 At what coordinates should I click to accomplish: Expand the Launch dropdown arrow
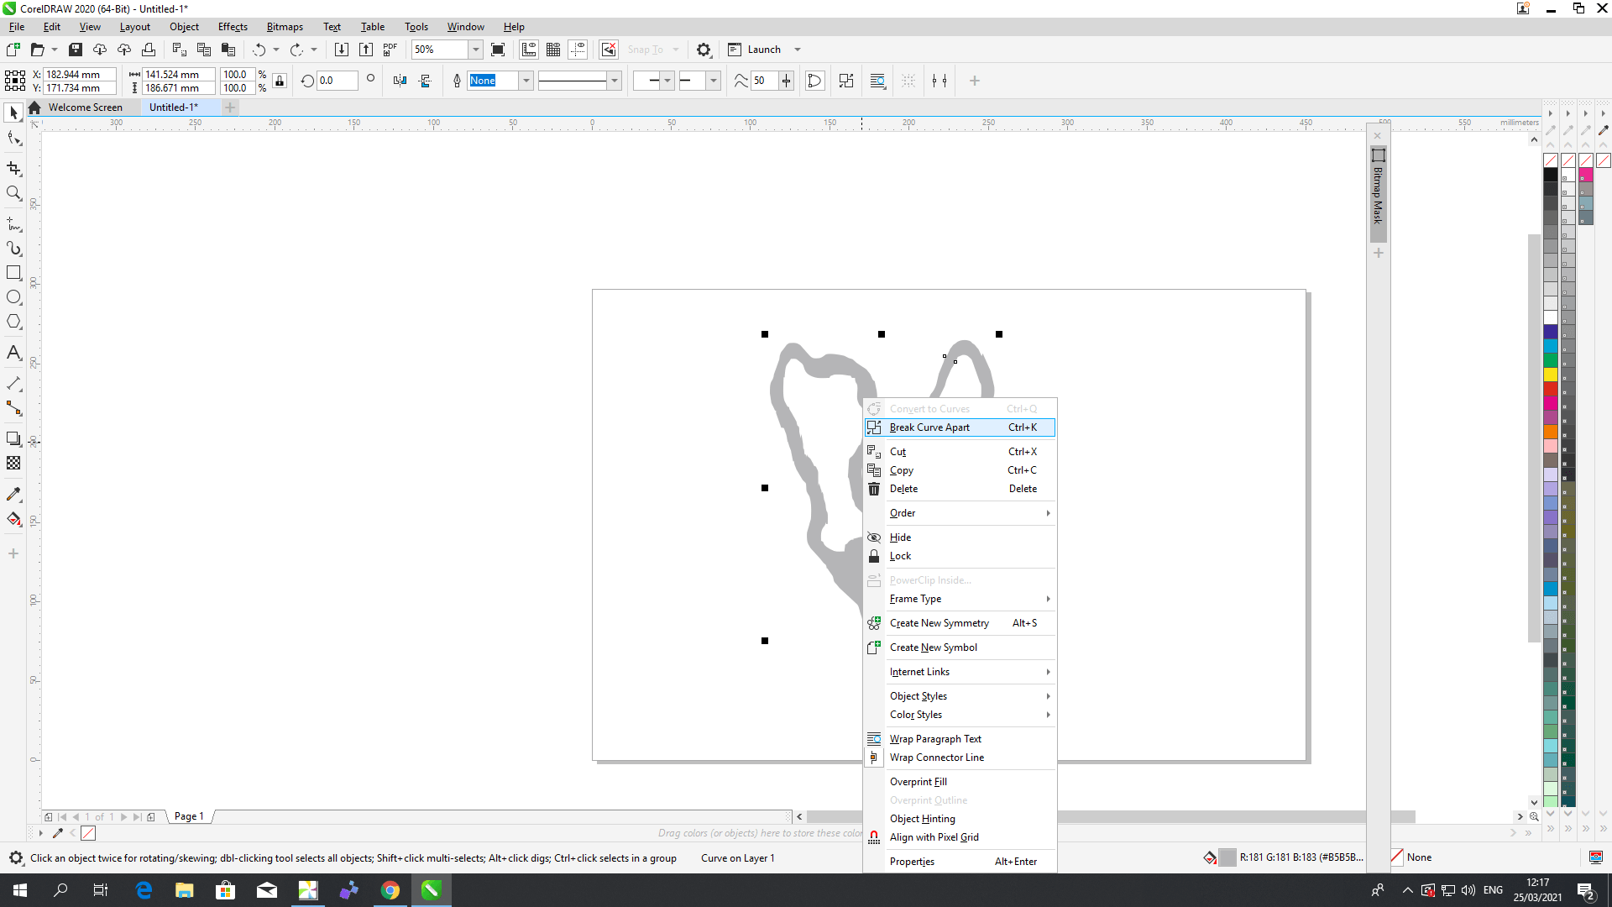coord(798,50)
